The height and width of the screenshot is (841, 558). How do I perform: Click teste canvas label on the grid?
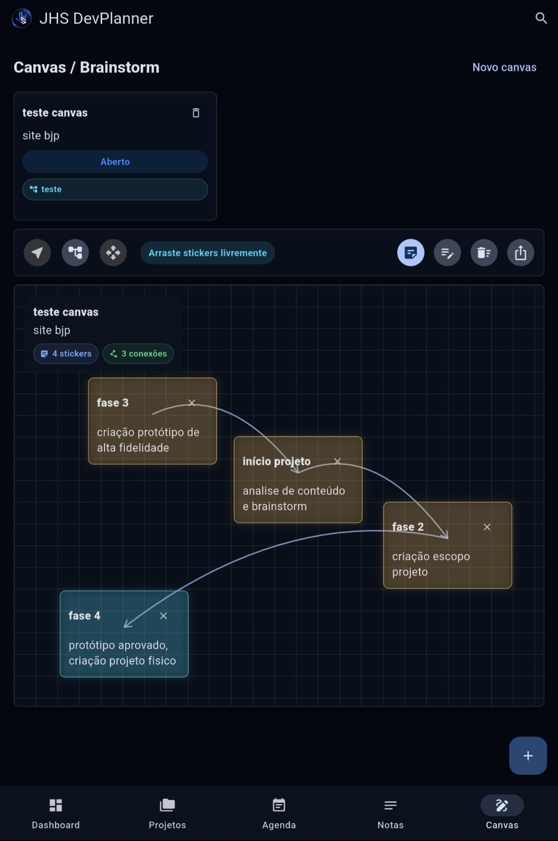click(x=66, y=312)
